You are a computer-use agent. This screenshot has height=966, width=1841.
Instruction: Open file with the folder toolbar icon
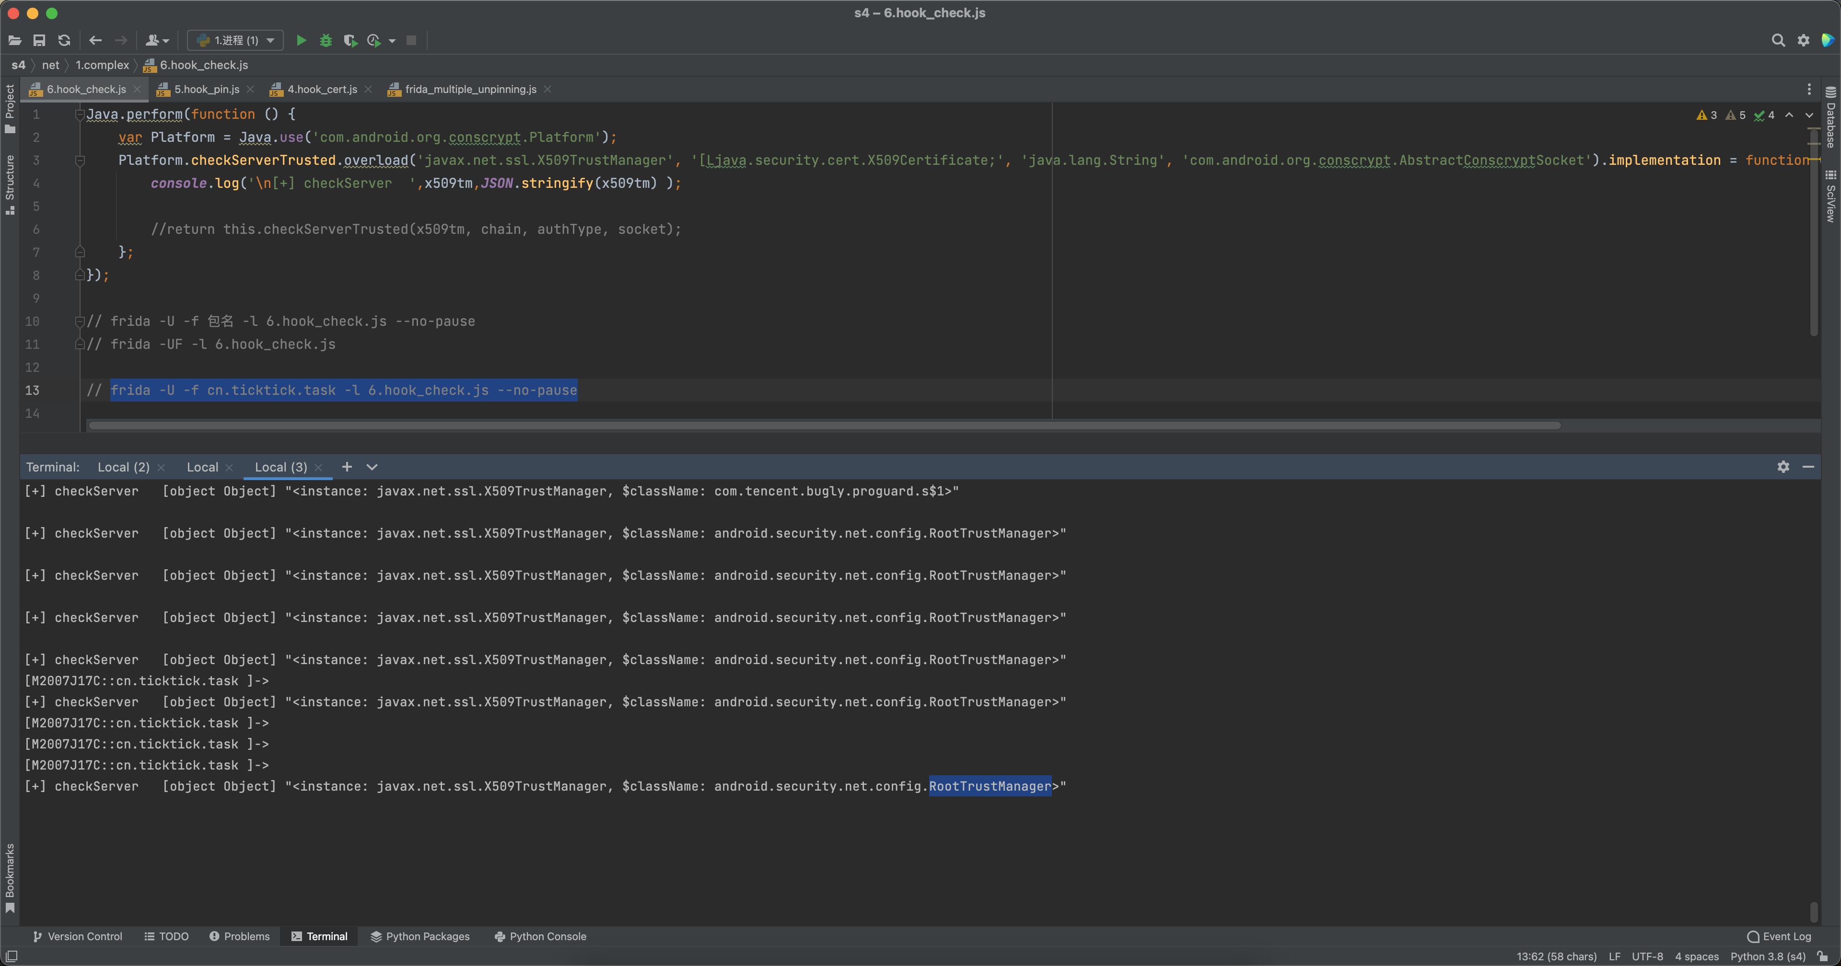[x=15, y=41]
